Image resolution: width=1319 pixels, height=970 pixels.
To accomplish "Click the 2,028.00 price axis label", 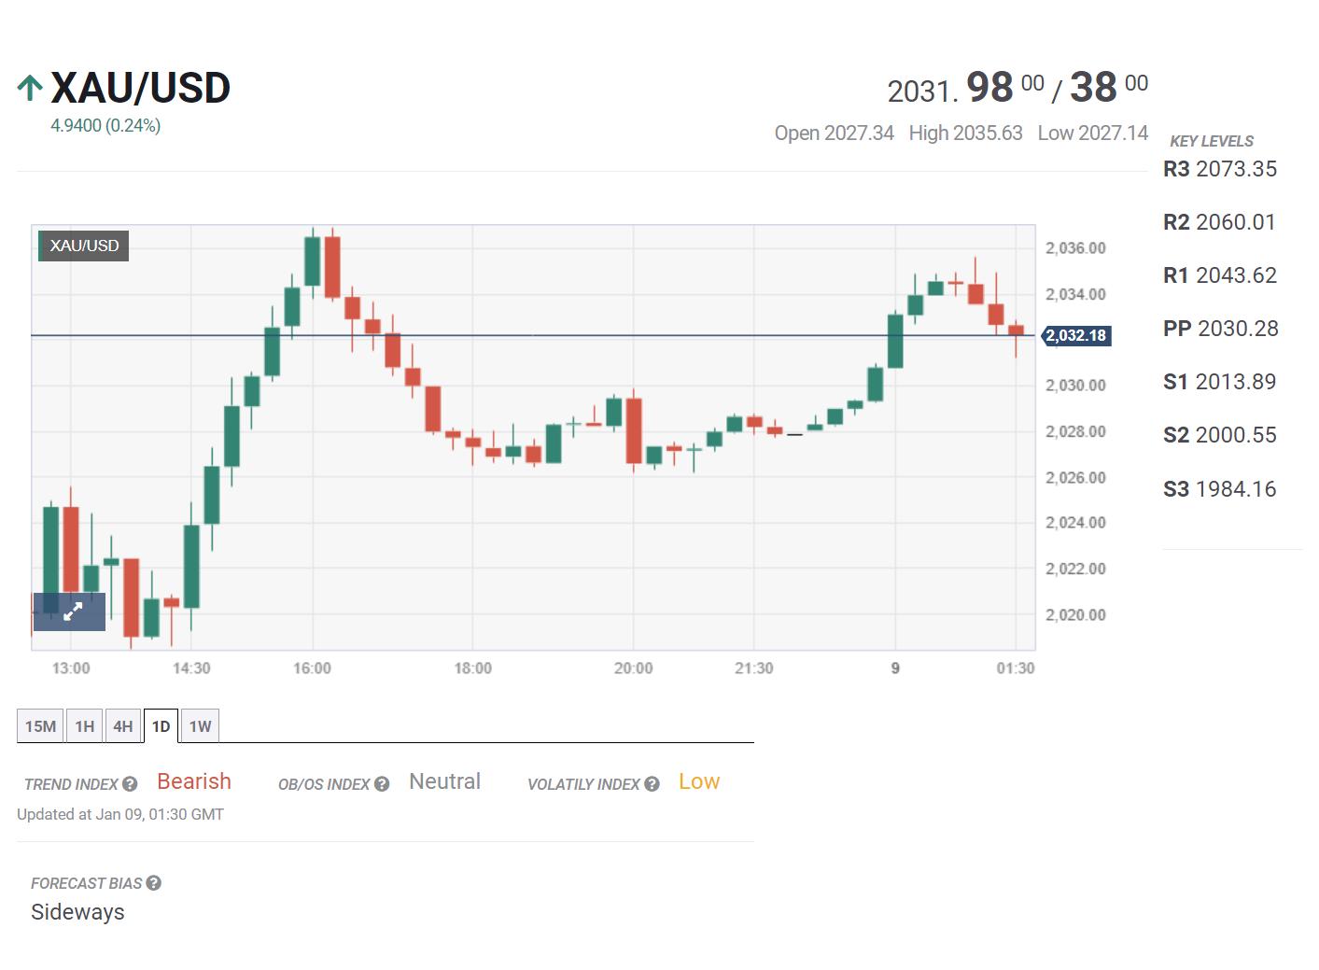I will [1075, 431].
